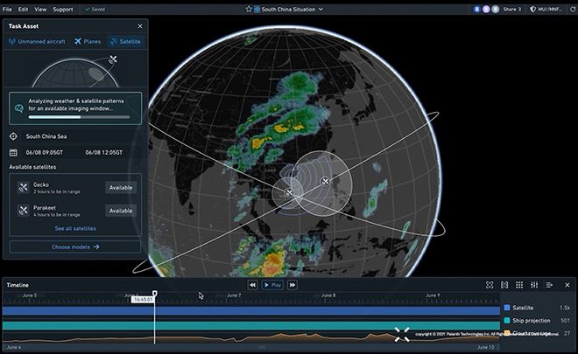This screenshot has height=354, width=578.
Task: Click the Choose models button
Action: point(75,246)
